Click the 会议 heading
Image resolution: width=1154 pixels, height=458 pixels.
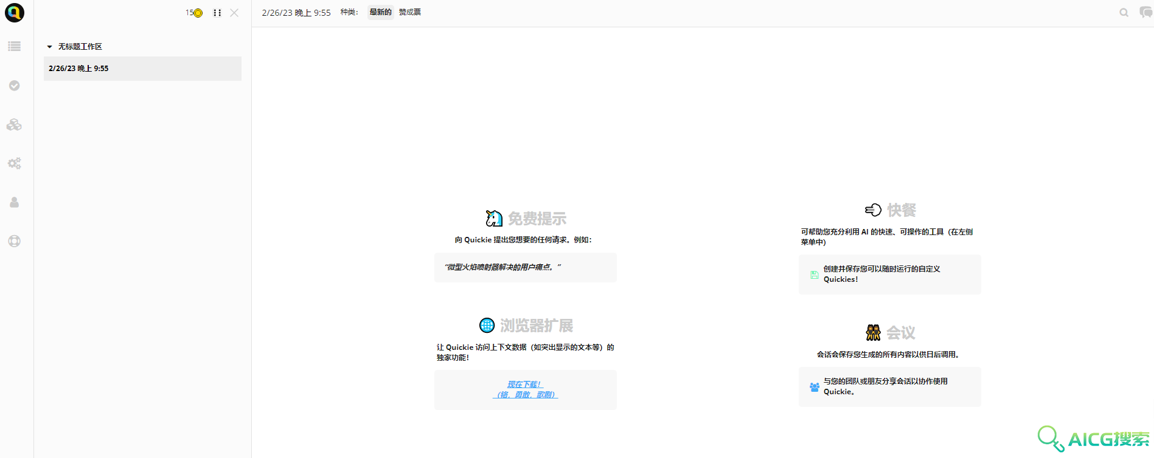[x=901, y=333]
